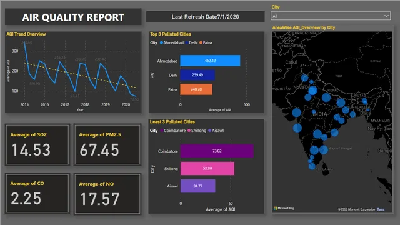Click the Microsoft Bing logo on map
This screenshot has height=225, width=400.
(x=284, y=208)
